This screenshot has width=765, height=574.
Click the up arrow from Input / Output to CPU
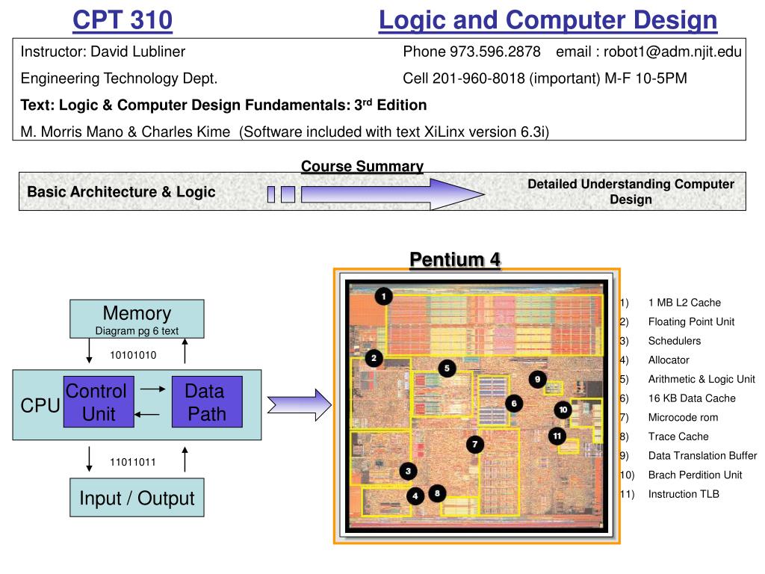pyautogui.click(x=185, y=459)
